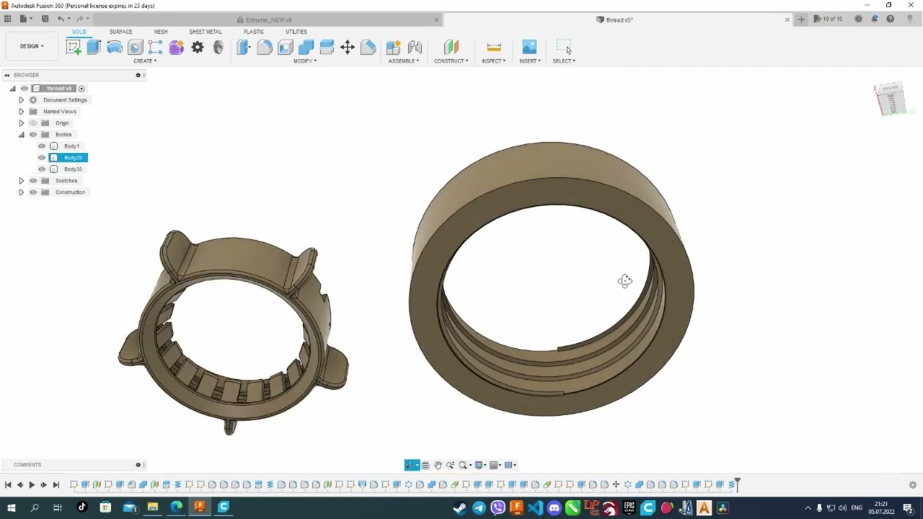Image resolution: width=923 pixels, height=519 pixels.
Task: Expand Origin node
Action: [x=21, y=123]
